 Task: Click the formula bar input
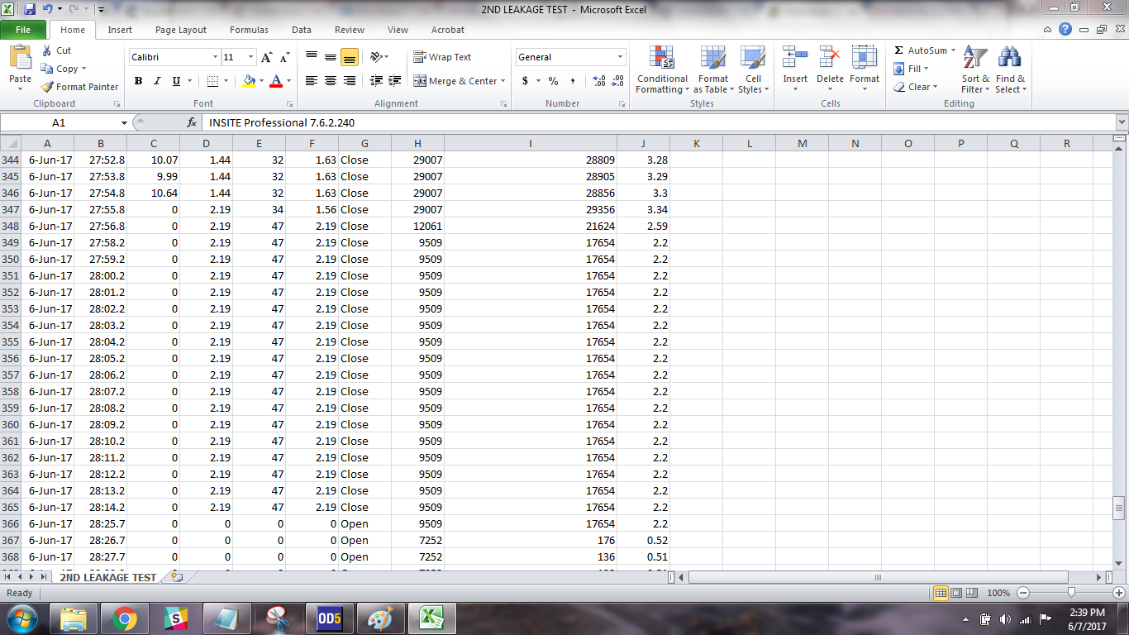click(658, 122)
